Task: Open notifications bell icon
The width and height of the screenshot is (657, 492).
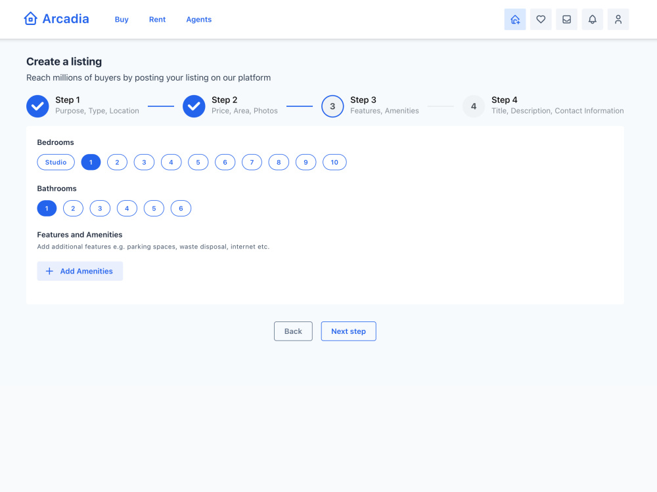Action: click(593, 19)
